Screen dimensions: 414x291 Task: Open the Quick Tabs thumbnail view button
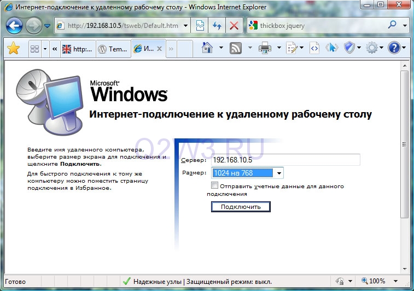[x=34, y=49]
